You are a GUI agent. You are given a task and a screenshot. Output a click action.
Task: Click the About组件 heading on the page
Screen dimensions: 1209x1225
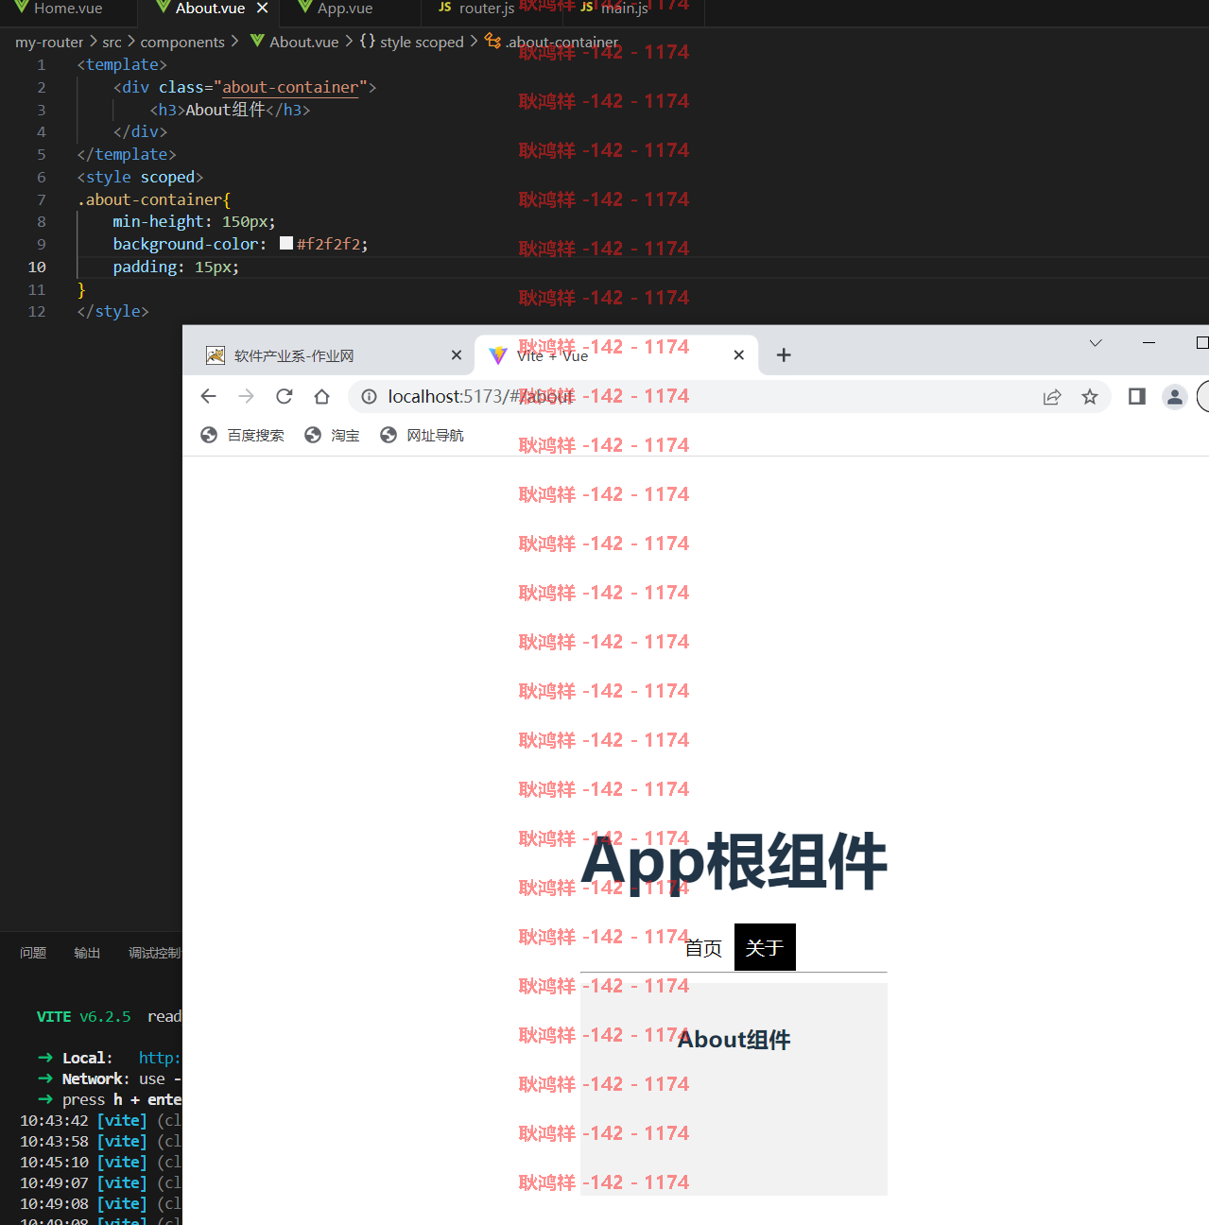coord(734,1040)
